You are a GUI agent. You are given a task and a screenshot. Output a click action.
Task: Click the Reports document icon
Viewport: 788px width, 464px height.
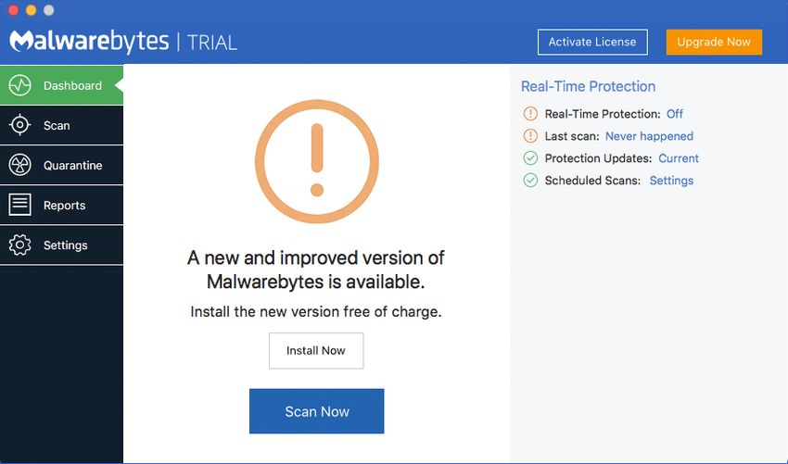click(x=19, y=205)
